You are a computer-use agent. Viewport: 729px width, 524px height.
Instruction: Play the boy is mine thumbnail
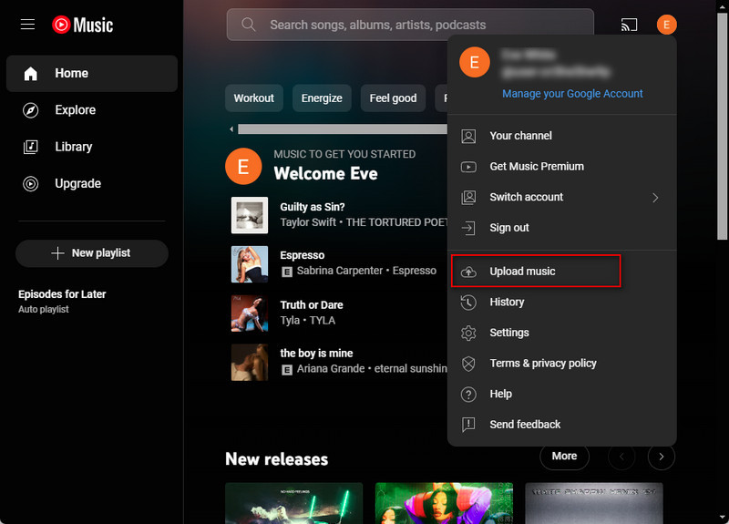250,362
